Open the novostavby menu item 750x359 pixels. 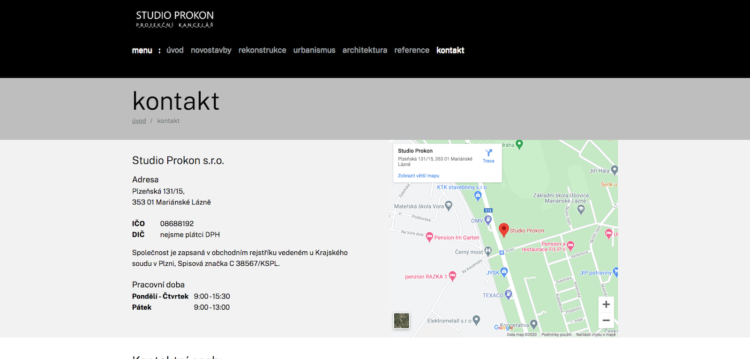(211, 50)
